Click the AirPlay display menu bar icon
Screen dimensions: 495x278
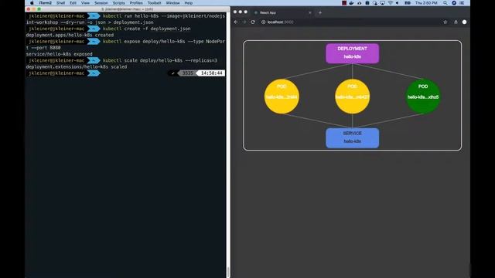(382, 3)
